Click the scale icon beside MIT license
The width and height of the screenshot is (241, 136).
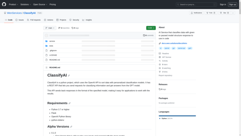click(160, 57)
